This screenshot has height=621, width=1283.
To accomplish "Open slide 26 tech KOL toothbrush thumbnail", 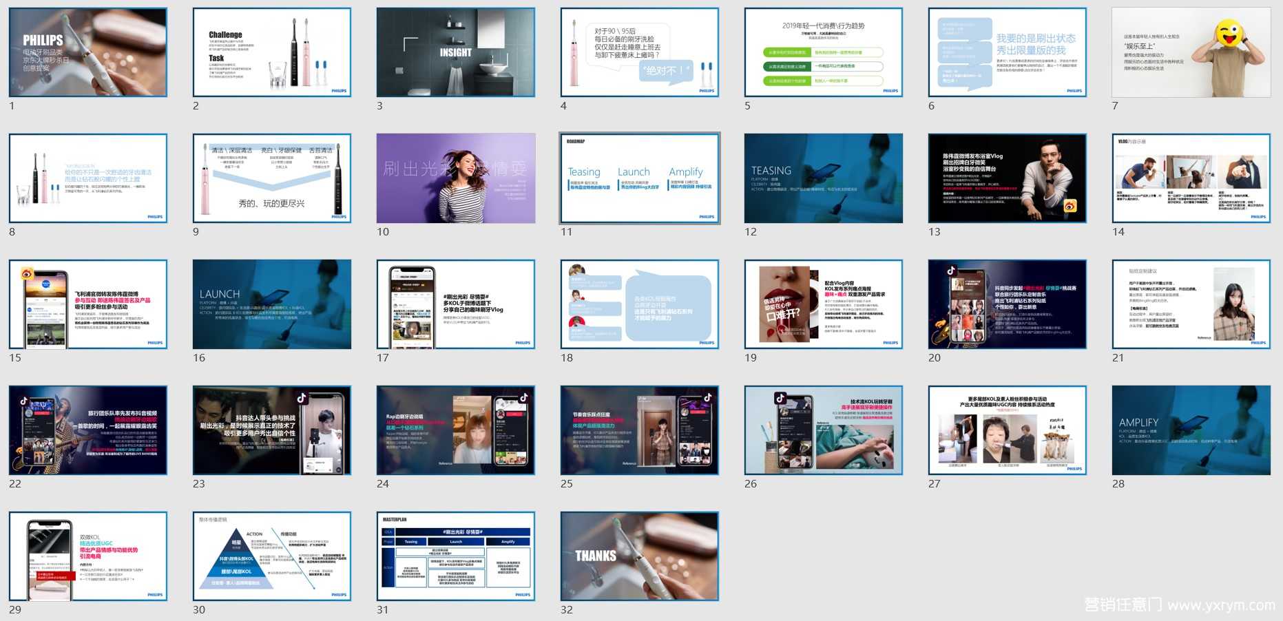I will [x=824, y=430].
